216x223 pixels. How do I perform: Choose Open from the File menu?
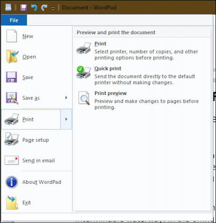pos(29,57)
